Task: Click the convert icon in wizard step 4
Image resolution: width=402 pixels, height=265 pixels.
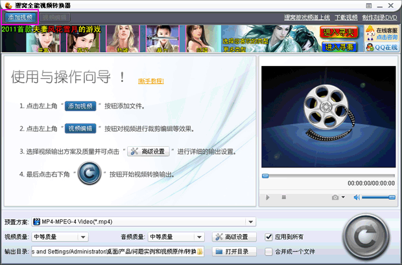Action: click(89, 173)
